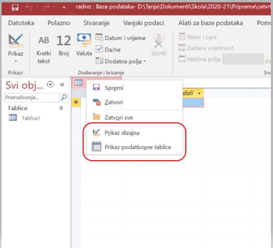Add a Valuta currency field
Image resolution: width=273 pixels, height=248 pixels.
[x=84, y=45]
